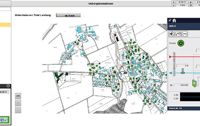
Task: Click the red supply flow arrow
Action: click(x=170, y=57)
